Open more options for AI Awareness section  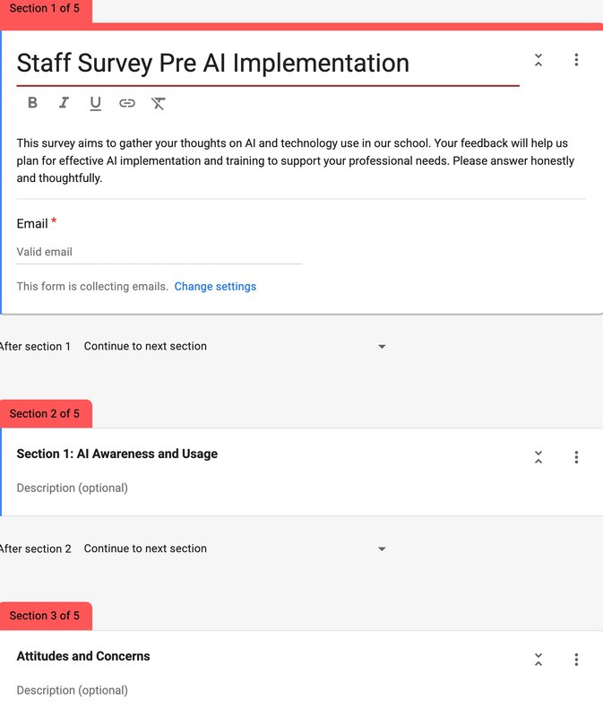576,457
